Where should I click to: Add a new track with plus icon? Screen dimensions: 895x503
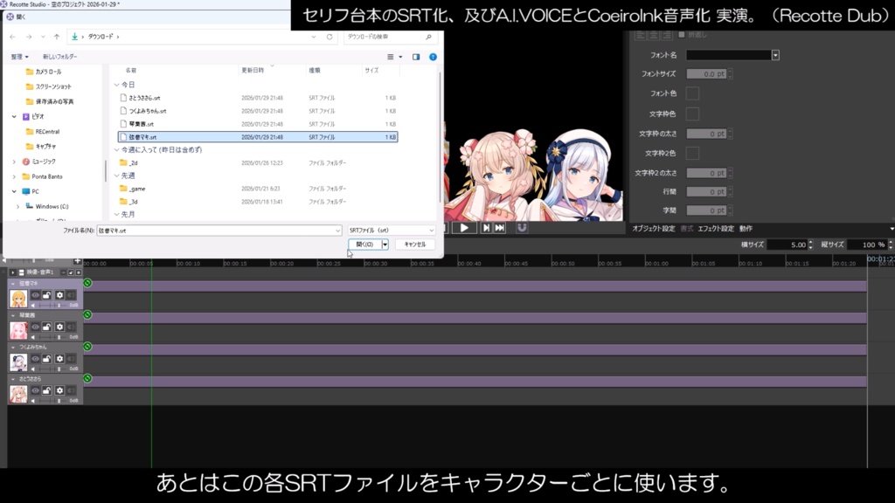[x=77, y=260]
